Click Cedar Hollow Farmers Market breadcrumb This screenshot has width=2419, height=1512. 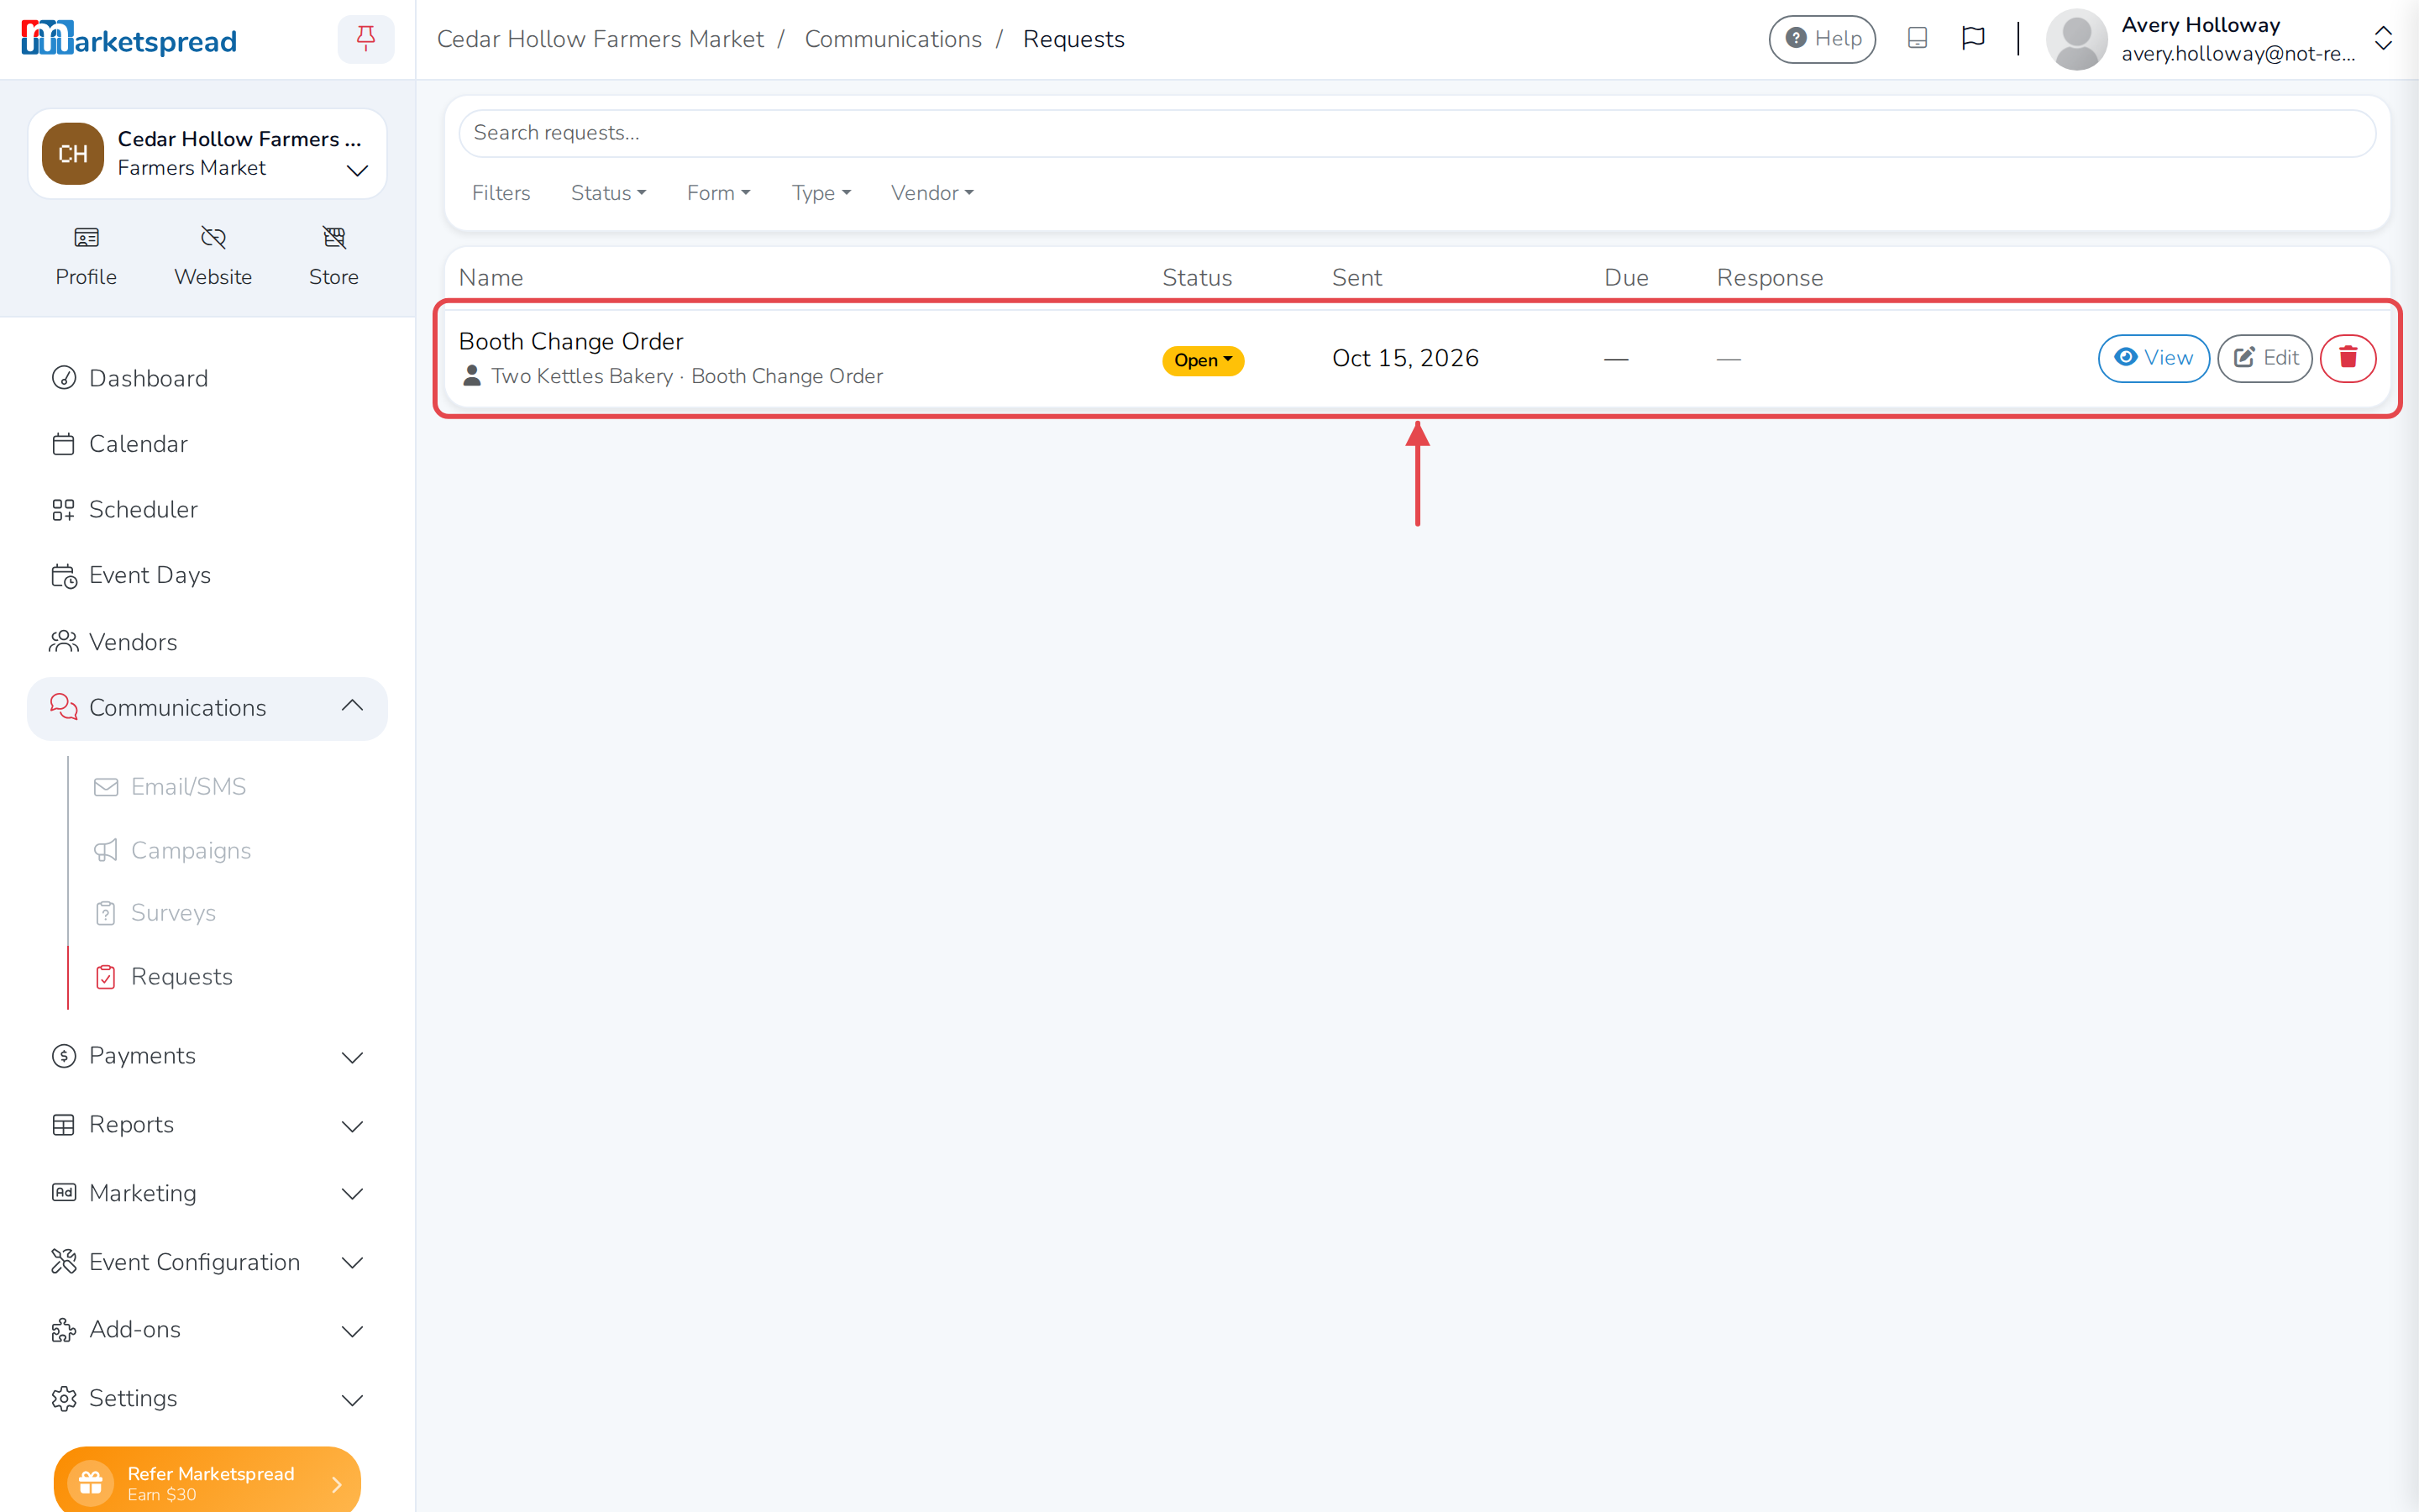[600, 39]
